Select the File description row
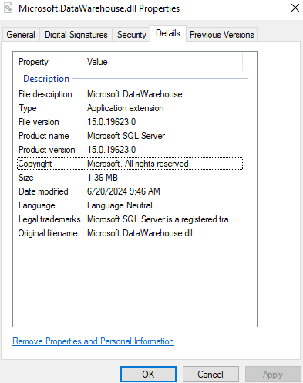The width and height of the screenshot is (303, 383). (x=130, y=94)
